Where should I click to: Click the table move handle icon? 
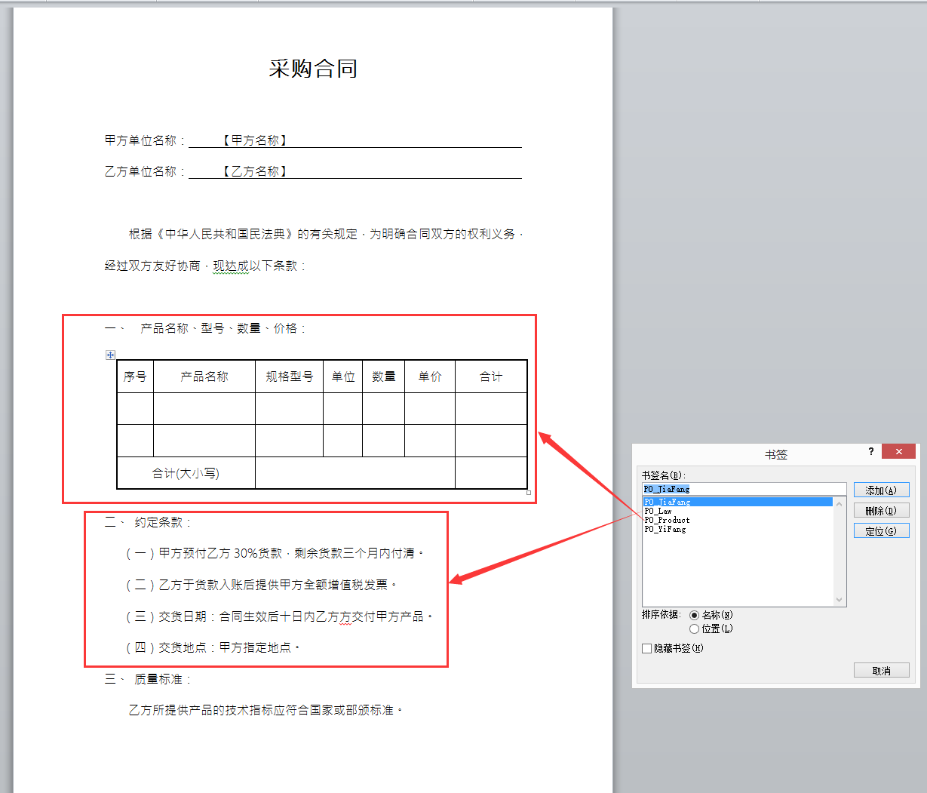click(110, 355)
